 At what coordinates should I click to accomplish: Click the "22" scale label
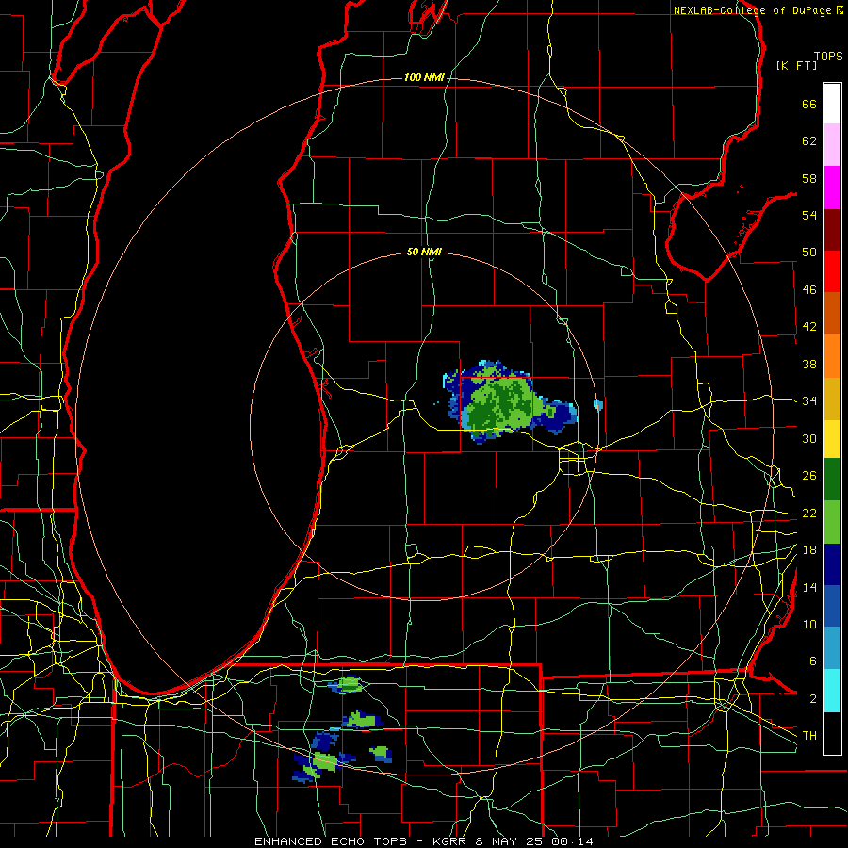coord(809,513)
